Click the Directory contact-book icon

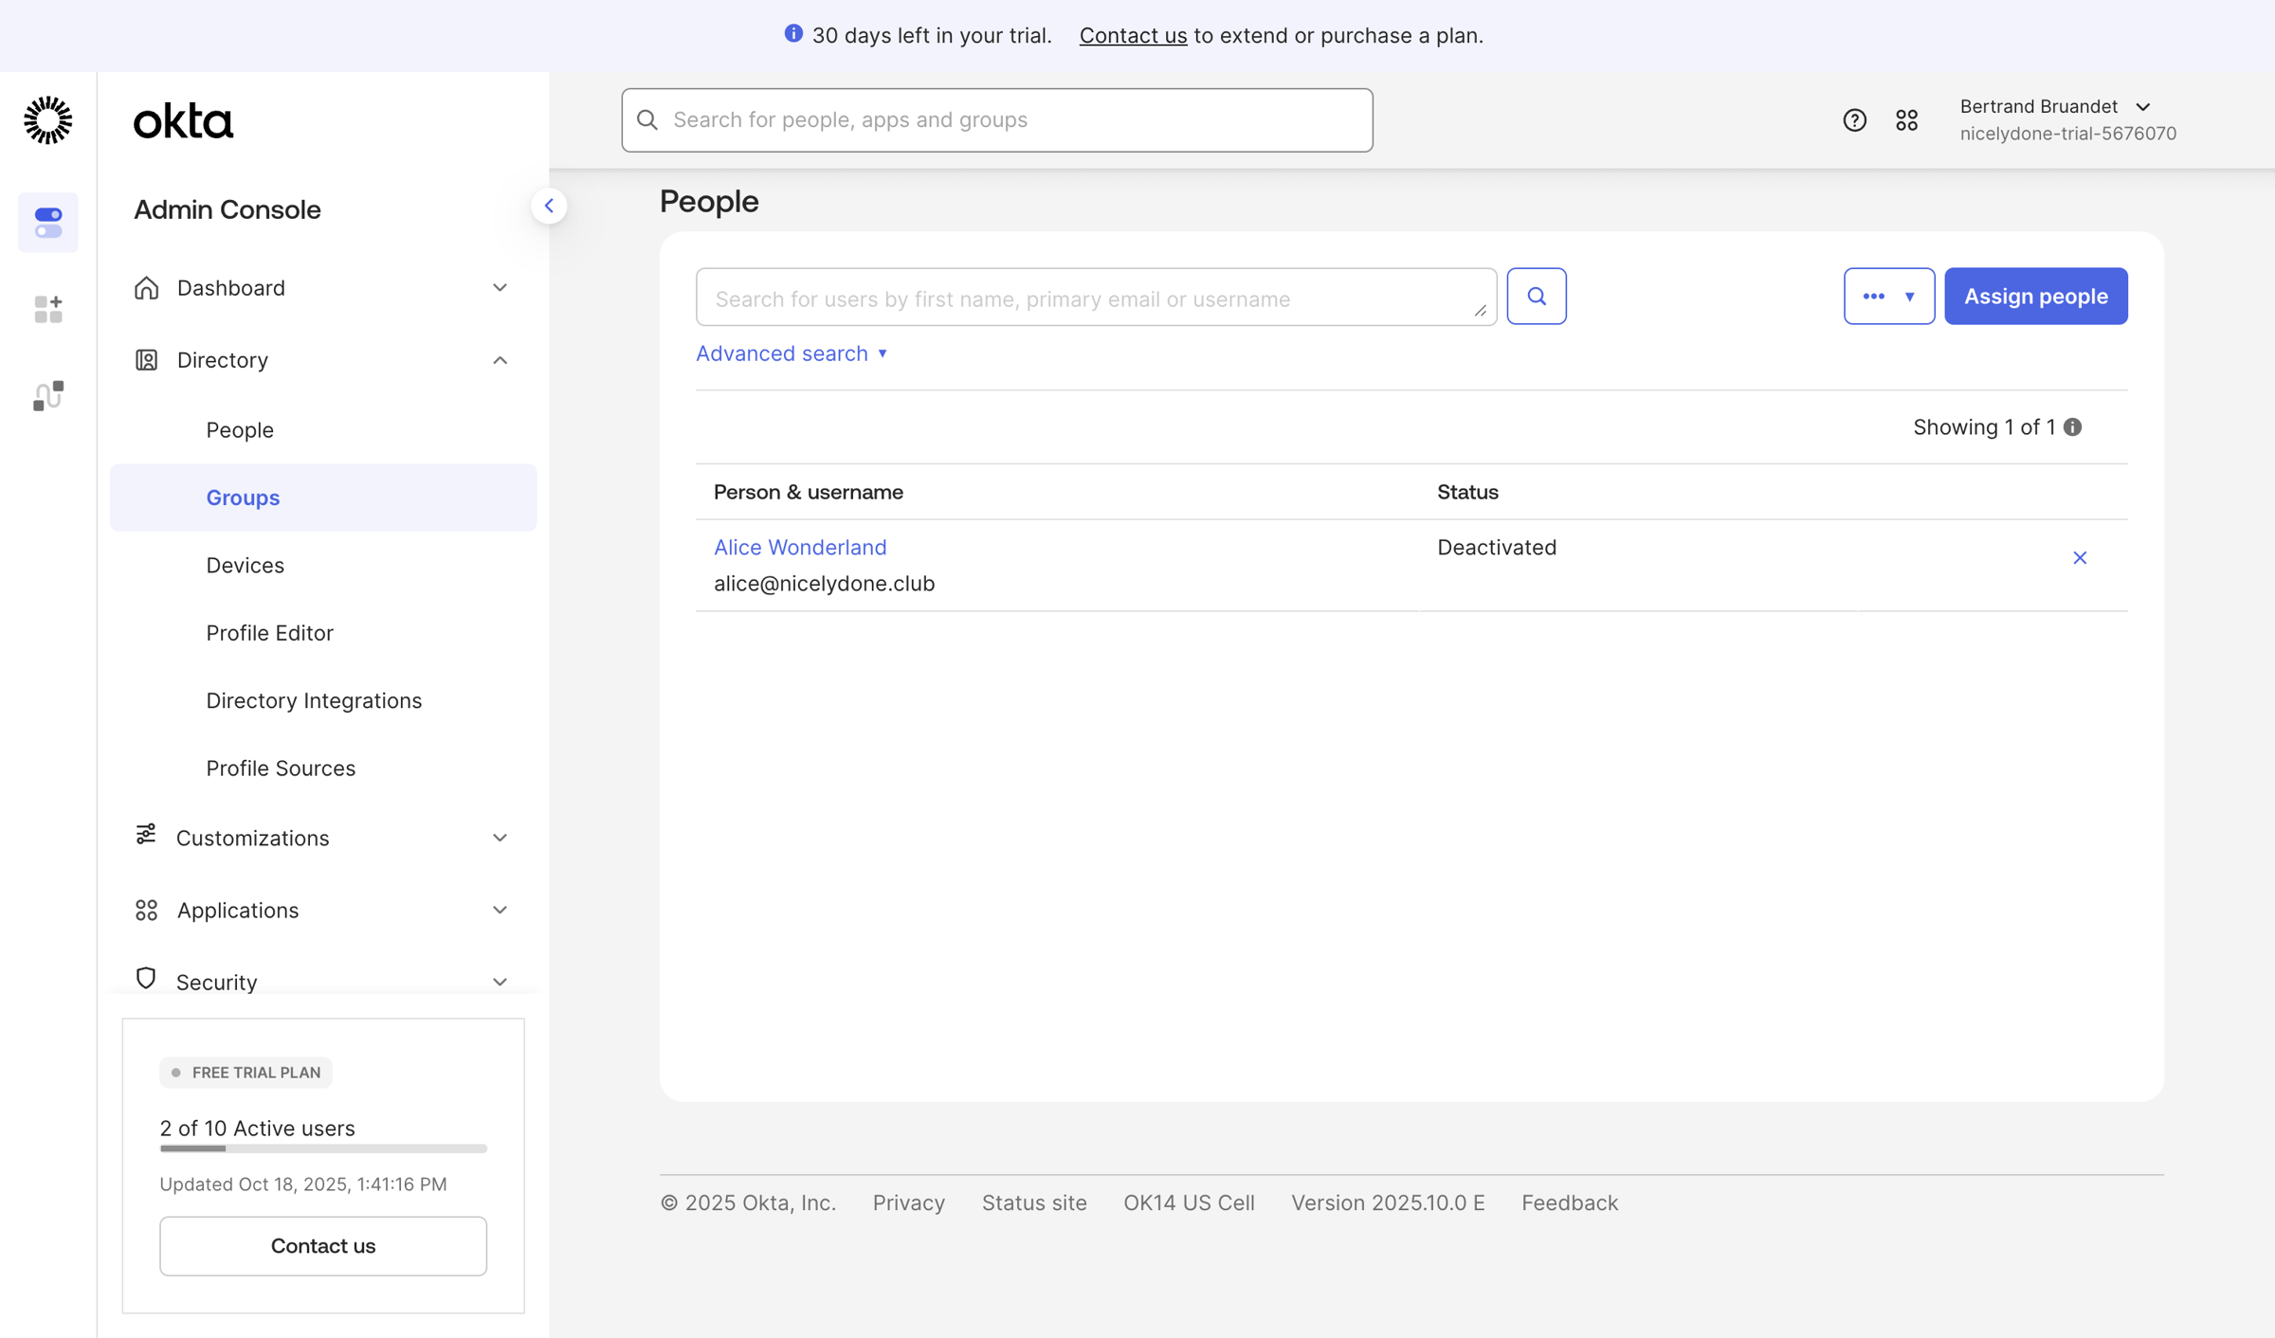(146, 360)
